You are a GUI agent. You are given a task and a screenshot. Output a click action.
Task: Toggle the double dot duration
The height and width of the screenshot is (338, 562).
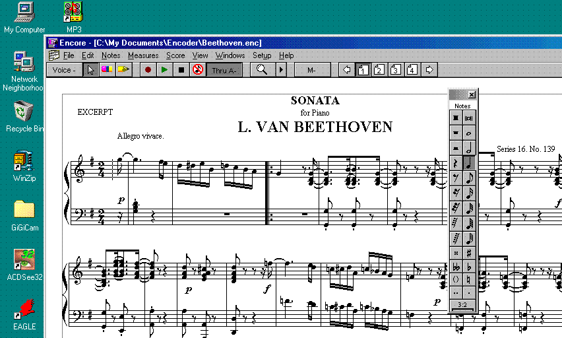[x=456, y=292]
